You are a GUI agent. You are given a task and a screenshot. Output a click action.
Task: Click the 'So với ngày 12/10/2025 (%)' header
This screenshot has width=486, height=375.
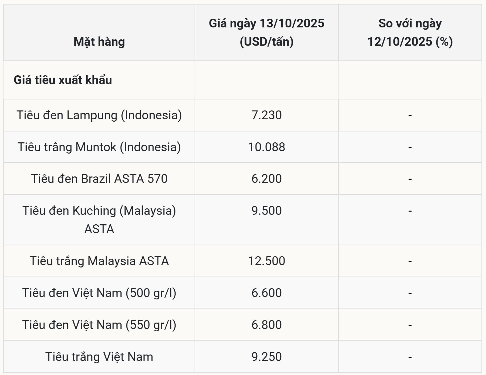click(x=410, y=32)
